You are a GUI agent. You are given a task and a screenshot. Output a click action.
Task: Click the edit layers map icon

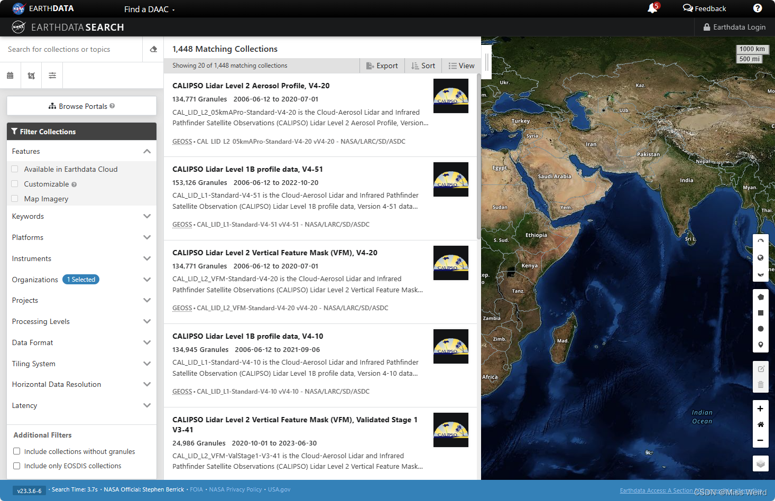coord(761,369)
